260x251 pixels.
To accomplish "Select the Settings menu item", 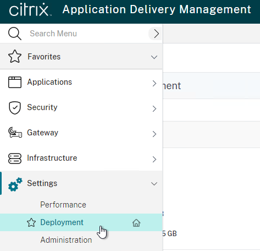I will coord(81,183).
